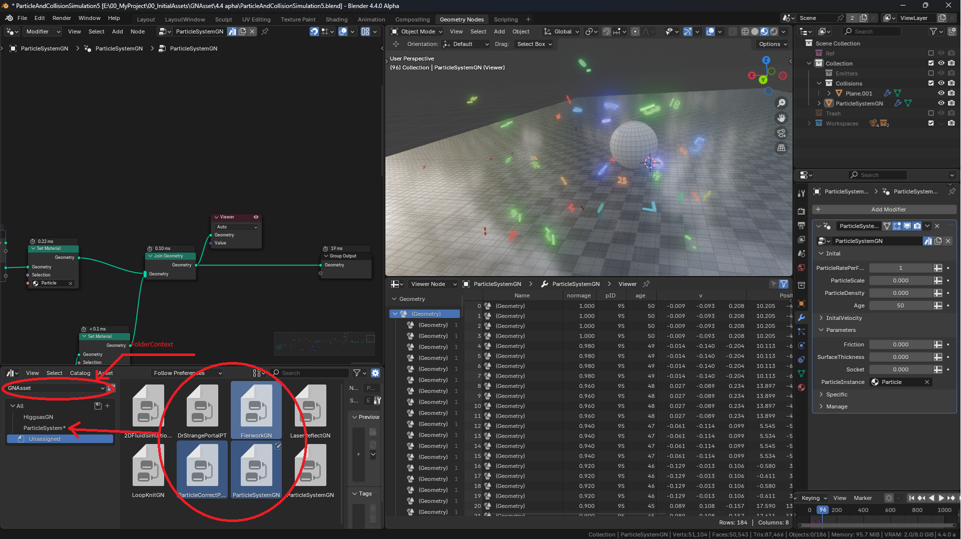The image size is (961, 539).
Task: Collapse the Parameters panel
Action: click(840, 330)
